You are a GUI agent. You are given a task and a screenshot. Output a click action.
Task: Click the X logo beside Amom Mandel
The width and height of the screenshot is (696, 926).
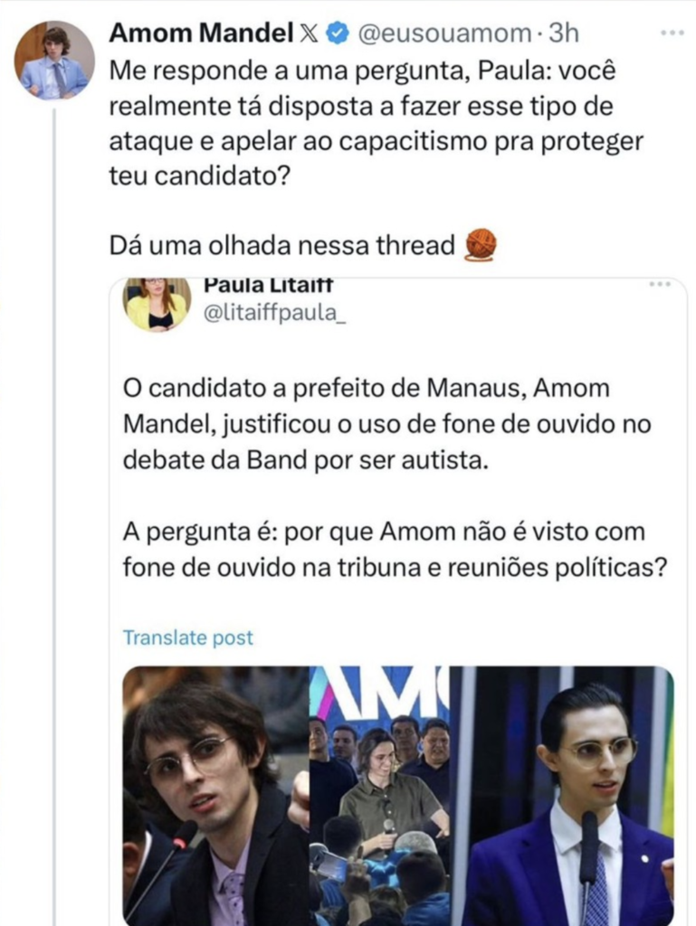click(310, 33)
